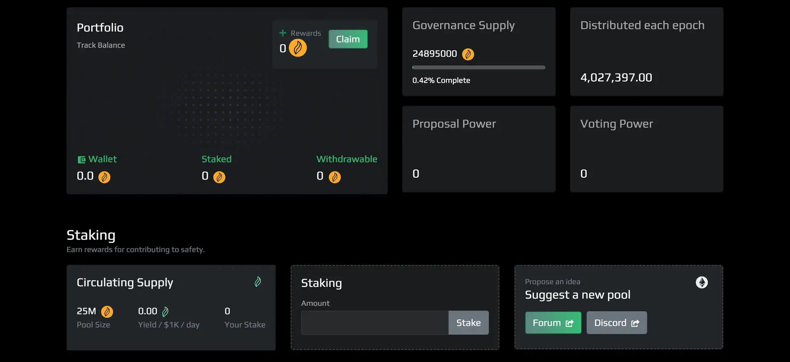The image size is (790, 362).
Task: Click the green flame icon in Circulating Supply
Action: (x=258, y=282)
